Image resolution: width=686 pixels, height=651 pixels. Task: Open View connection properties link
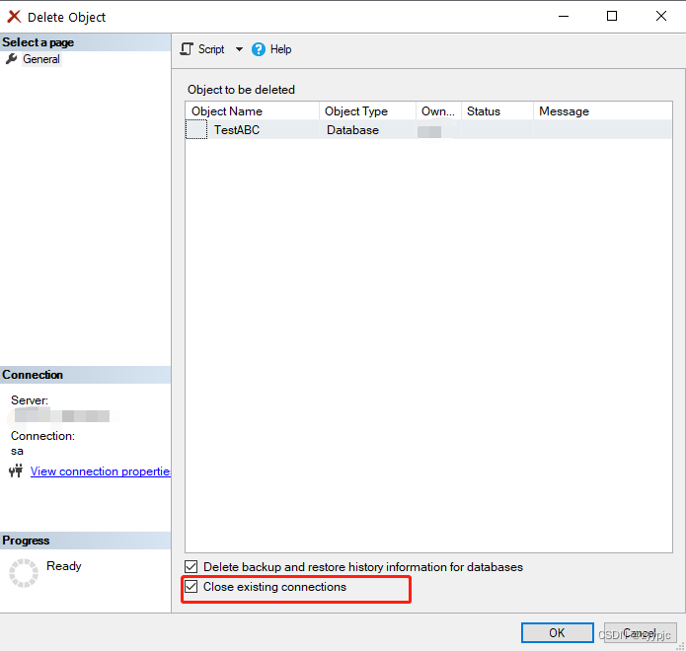pos(101,471)
